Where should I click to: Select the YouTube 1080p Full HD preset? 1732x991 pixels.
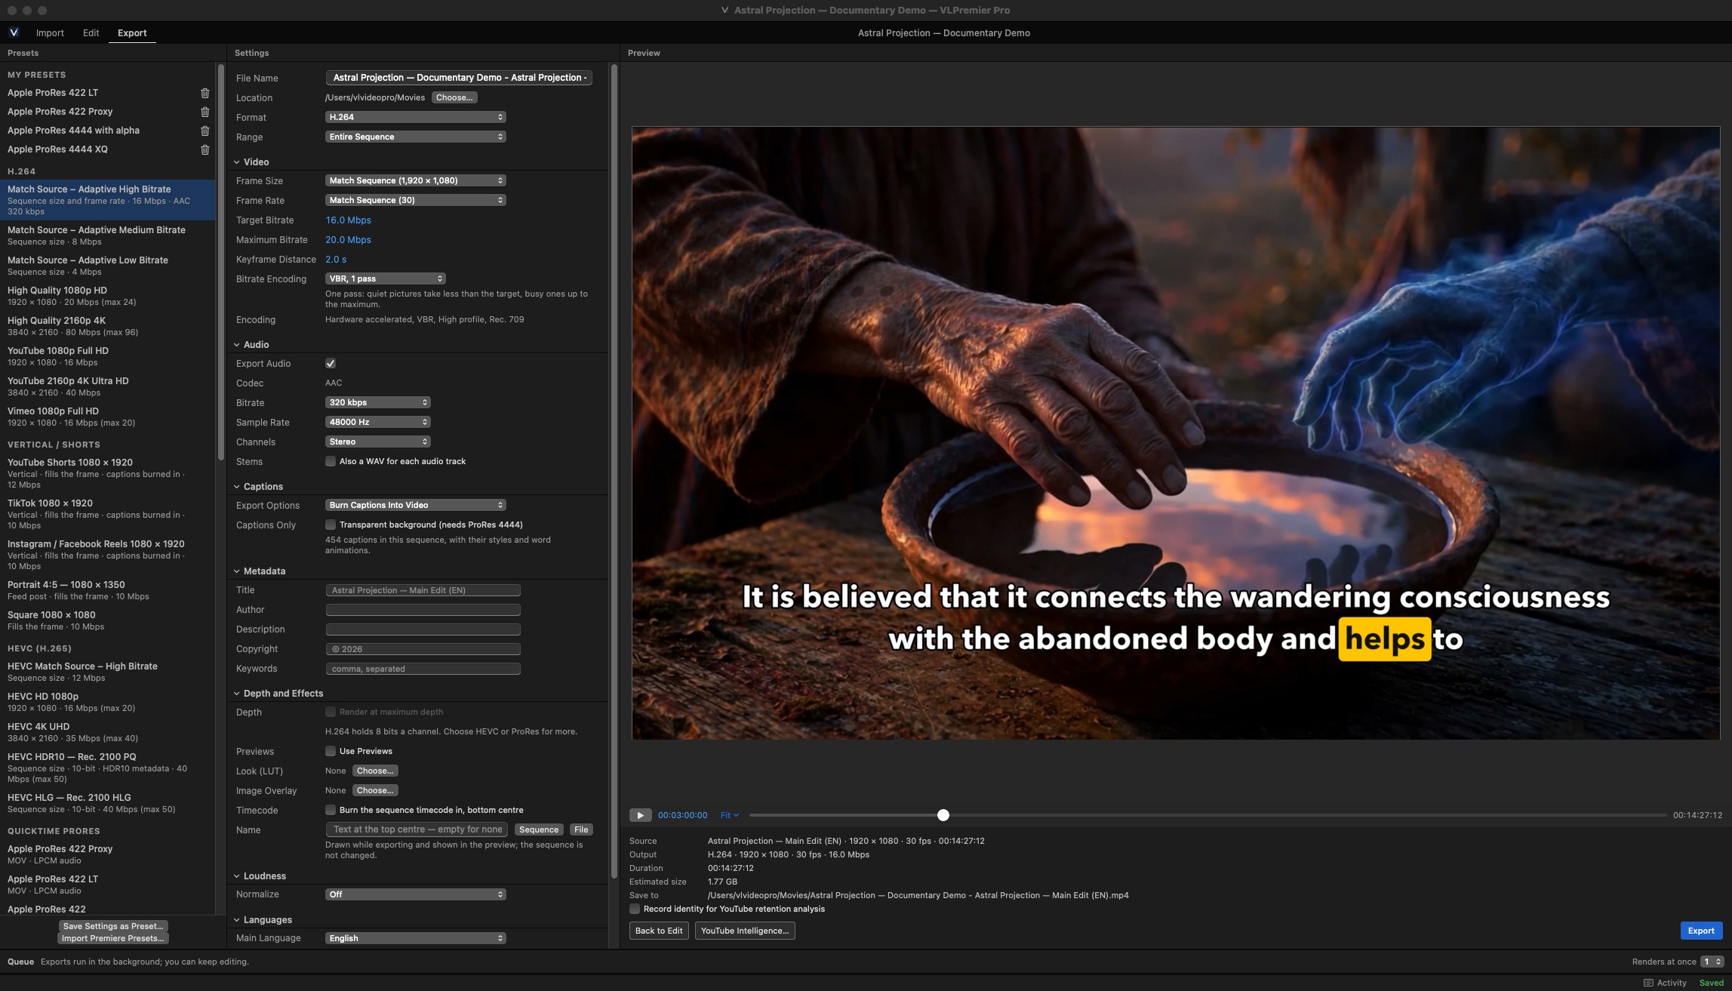[108, 356]
